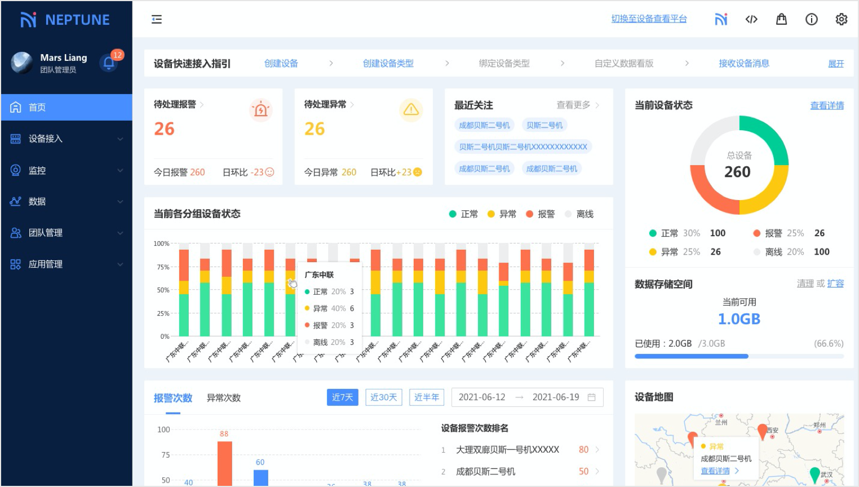
Task: Open the info icon in top bar
Action: (x=811, y=20)
